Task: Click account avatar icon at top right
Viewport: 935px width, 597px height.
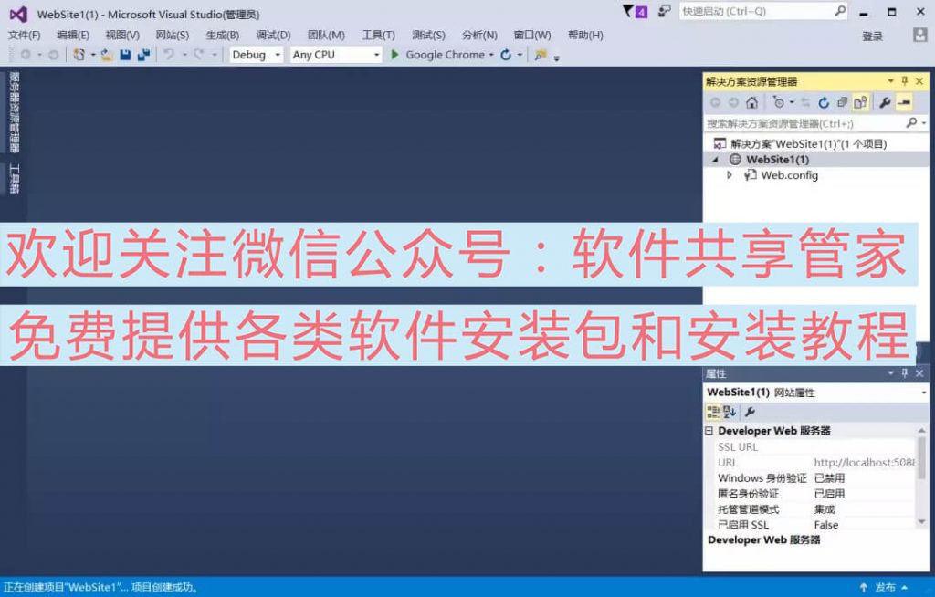Action: click(x=920, y=35)
